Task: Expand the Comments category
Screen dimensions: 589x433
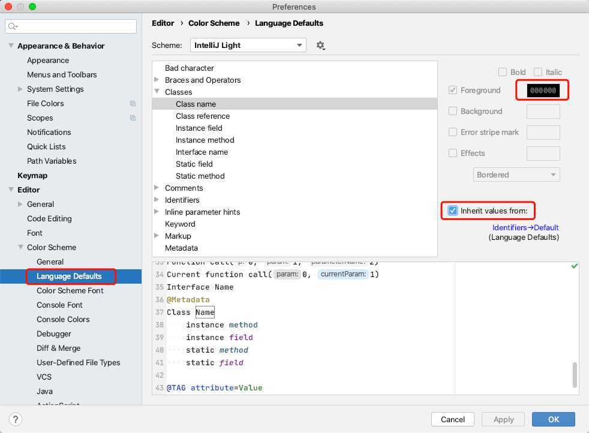Action: pyautogui.click(x=157, y=187)
